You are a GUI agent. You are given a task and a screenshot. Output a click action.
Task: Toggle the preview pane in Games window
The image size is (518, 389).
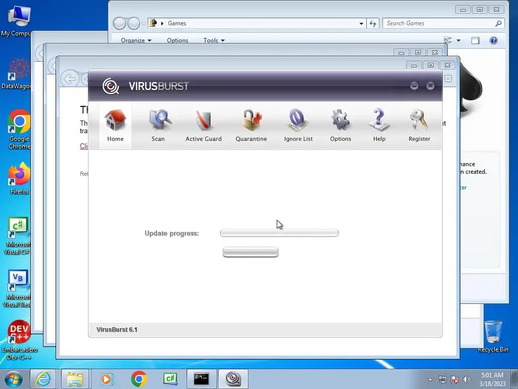(x=476, y=41)
